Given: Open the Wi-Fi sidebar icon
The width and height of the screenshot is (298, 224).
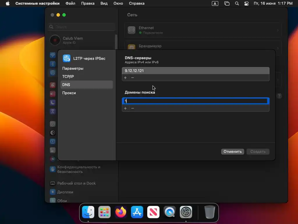Looking at the screenshot, I should pyautogui.click(x=53, y=55).
